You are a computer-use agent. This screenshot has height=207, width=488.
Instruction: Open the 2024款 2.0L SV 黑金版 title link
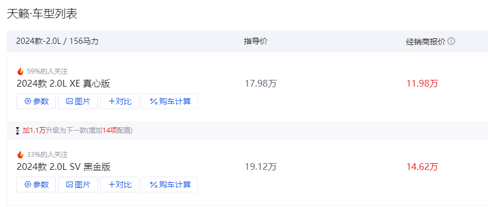pyautogui.click(x=64, y=167)
